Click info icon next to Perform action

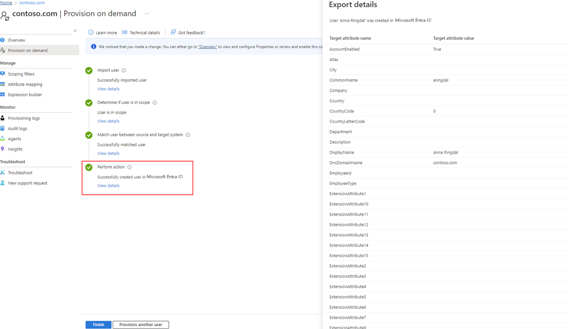130,167
